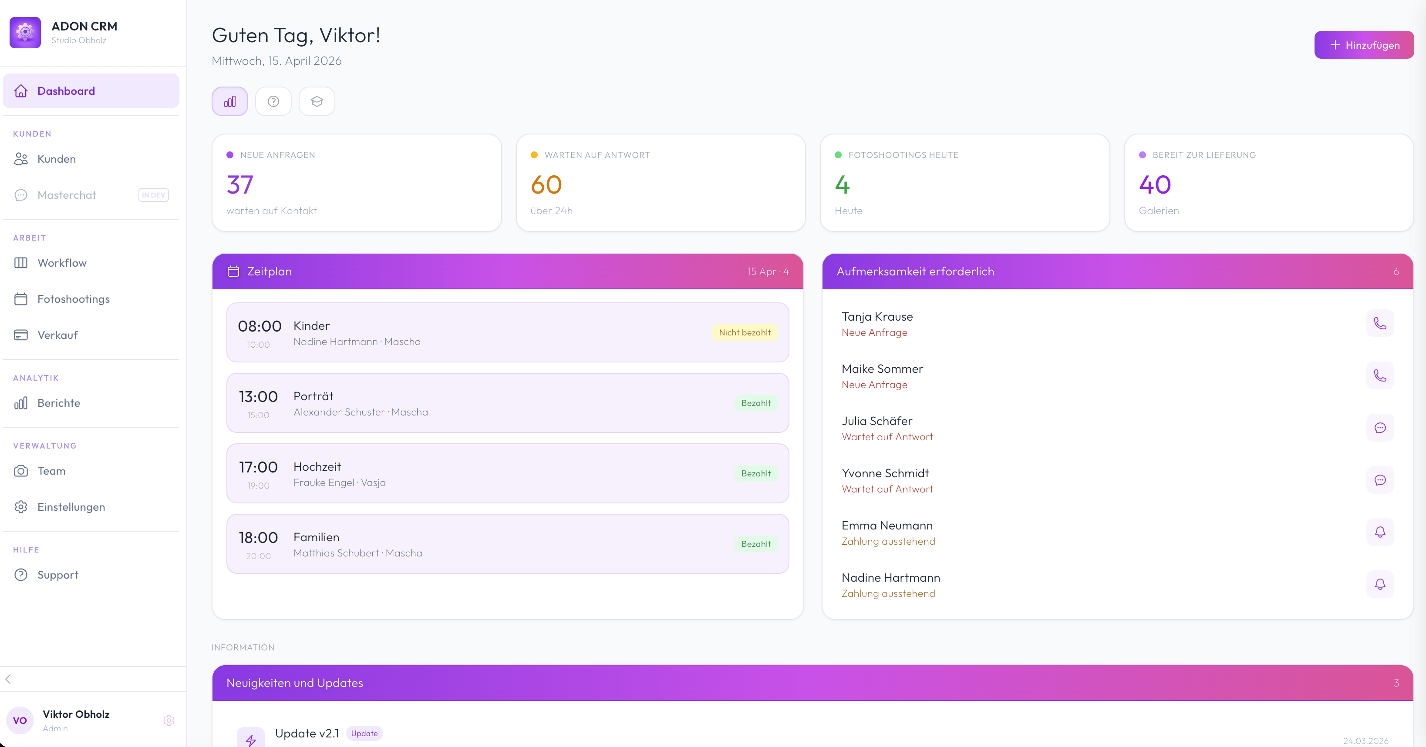The width and height of the screenshot is (1426, 747).
Task: Open the Einstellungen menu entry
Action: (71, 506)
